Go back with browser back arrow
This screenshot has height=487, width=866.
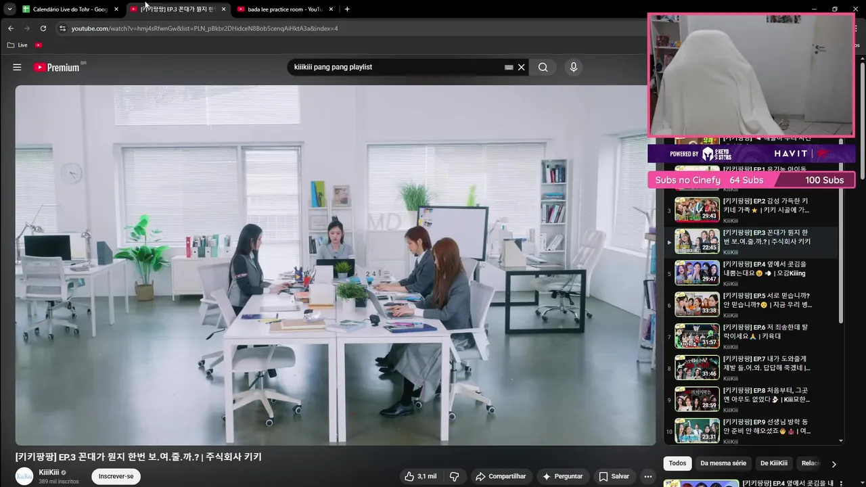pos(10,28)
